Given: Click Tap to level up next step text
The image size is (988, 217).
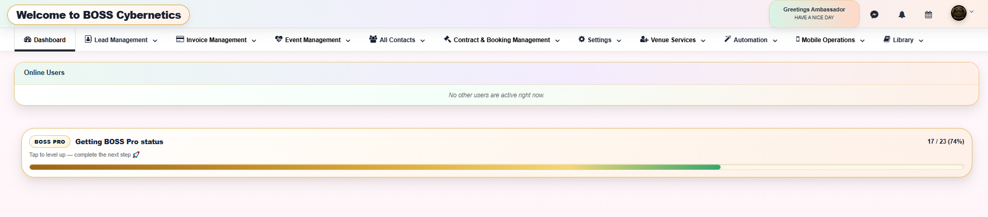Looking at the screenshot, I should point(80,155).
